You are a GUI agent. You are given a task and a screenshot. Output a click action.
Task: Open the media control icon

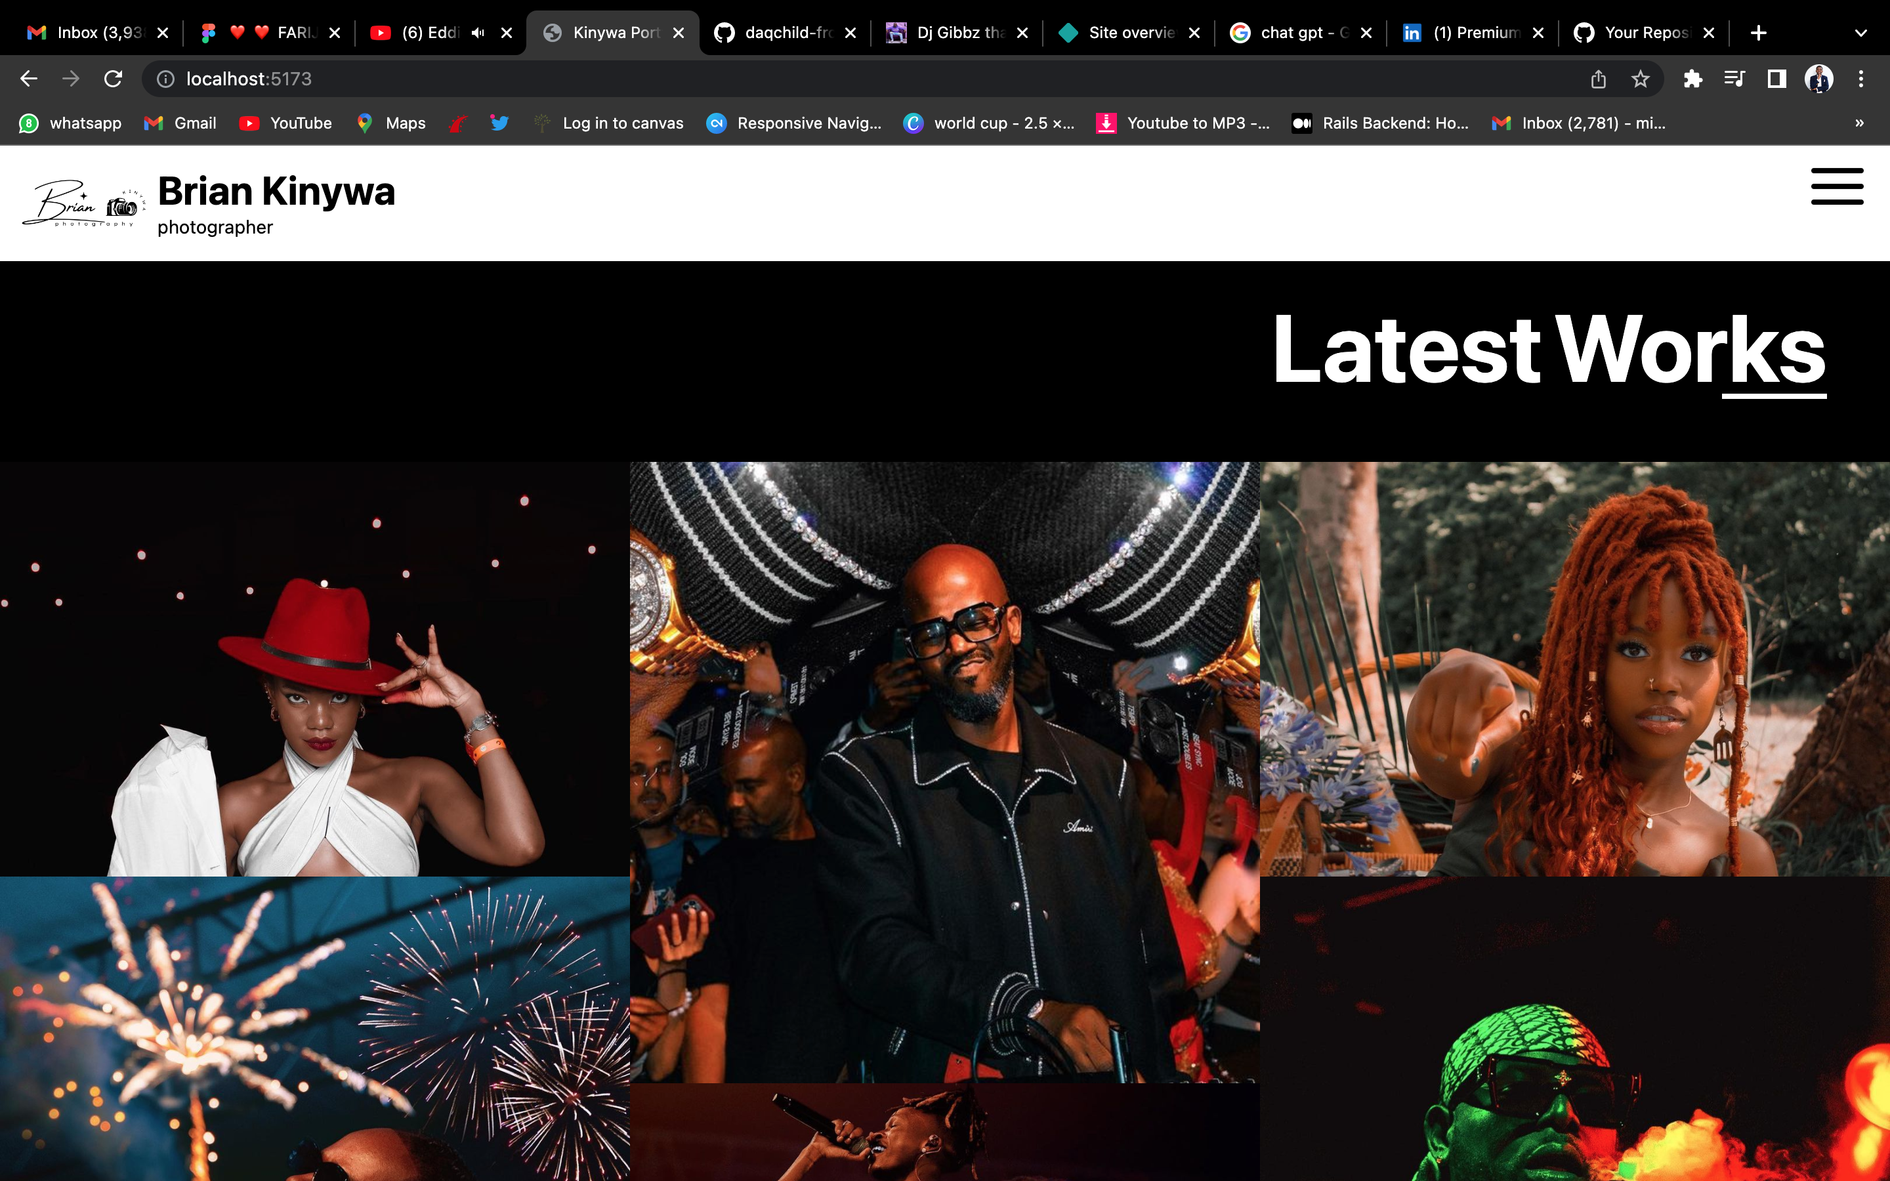[x=1734, y=79]
